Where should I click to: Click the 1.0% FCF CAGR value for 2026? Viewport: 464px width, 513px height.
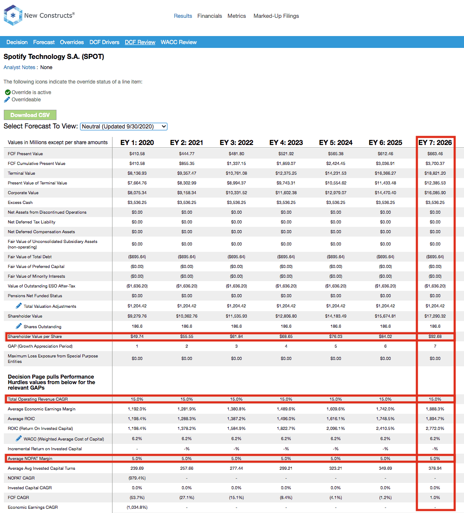(435, 498)
